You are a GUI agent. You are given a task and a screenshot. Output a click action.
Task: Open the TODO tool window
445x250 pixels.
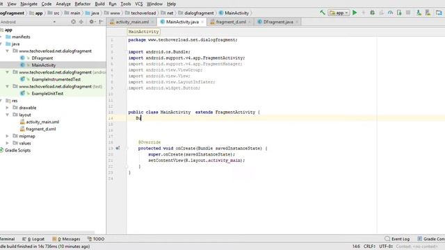[x=96, y=239]
